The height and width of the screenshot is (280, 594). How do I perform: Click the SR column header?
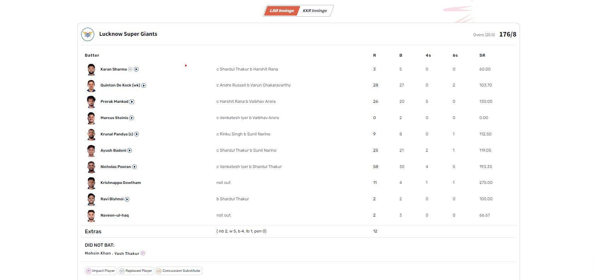[x=482, y=56]
